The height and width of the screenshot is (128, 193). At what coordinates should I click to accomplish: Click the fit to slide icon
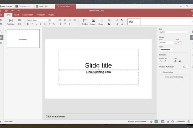point(163,122)
